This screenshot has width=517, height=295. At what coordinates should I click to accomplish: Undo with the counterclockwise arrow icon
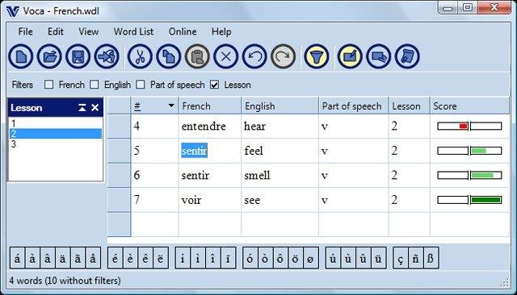coord(254,56)
